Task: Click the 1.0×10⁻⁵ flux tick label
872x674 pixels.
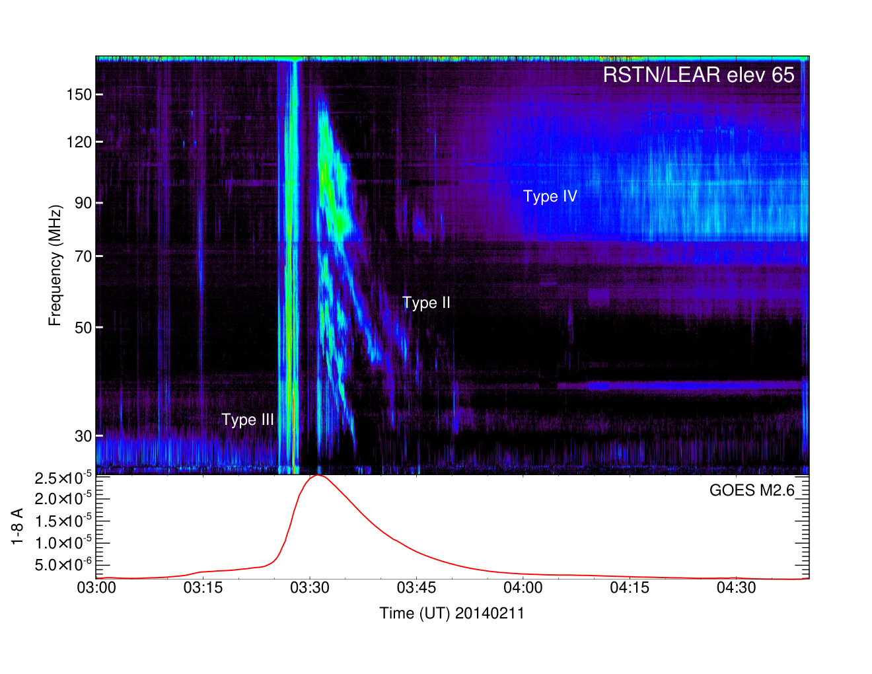Action: coord(63,543)
